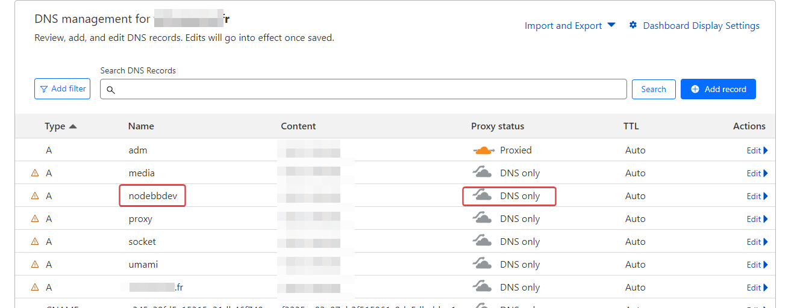Click the magnifier icon in the search field
The image size is (809, 308).
click(111, 90)
